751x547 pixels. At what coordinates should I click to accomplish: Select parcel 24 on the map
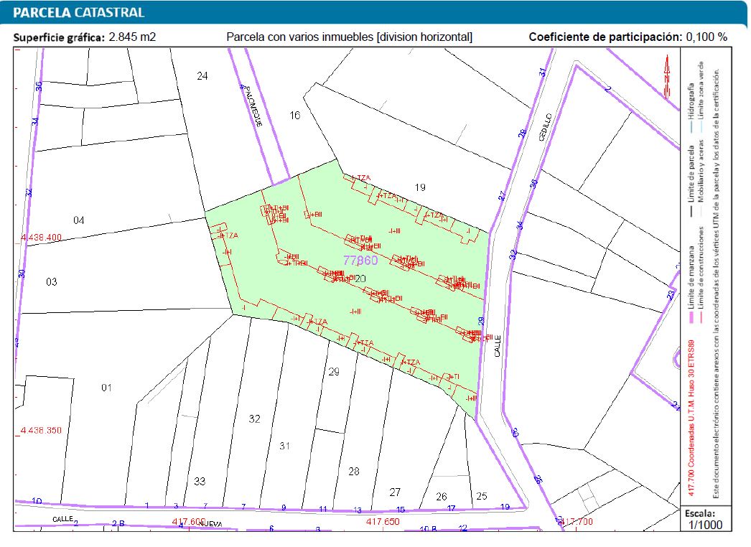click(x=202, y=76)
